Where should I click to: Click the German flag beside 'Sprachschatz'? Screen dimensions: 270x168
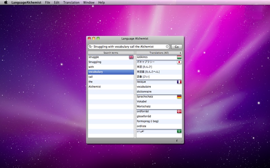(179, 97)
